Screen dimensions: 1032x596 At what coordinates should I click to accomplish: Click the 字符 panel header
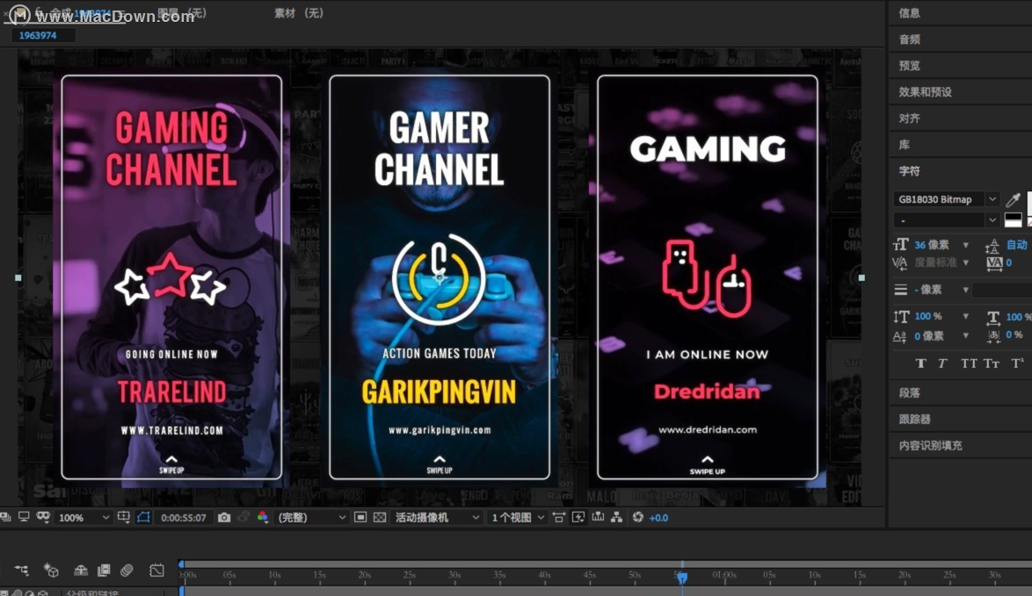tap(910, 171)
